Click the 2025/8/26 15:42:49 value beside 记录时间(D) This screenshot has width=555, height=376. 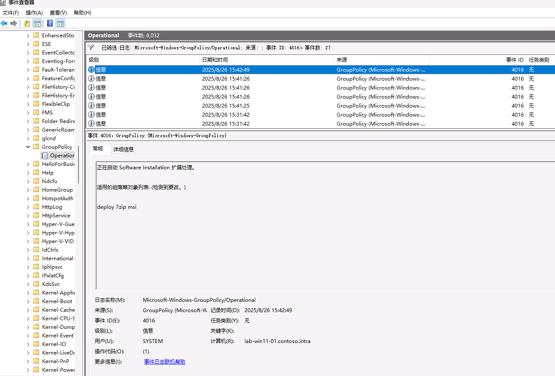[268, 310]
